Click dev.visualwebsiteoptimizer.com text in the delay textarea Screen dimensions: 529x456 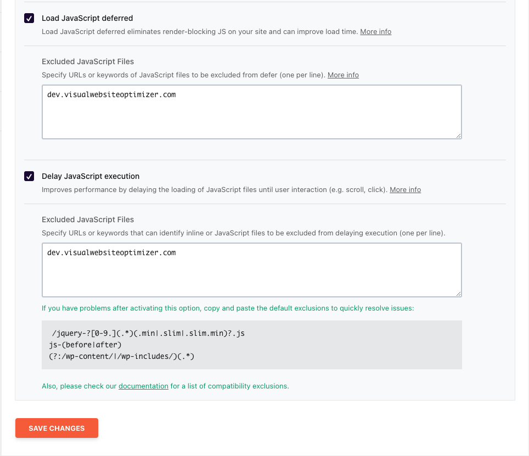tap(111, 252)
